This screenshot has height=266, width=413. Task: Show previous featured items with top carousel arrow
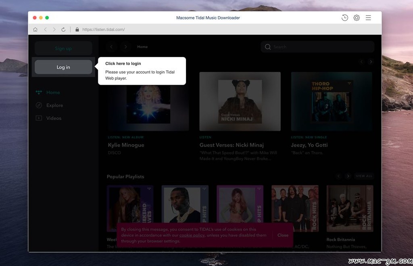pos(362,62)
